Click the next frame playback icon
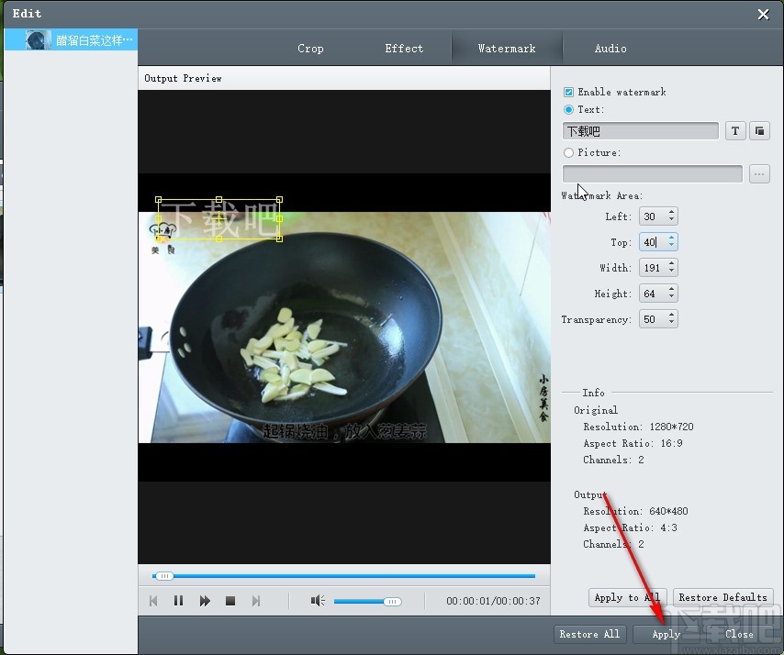The width and height of the screenshot is (784, 655). (x=256, y=601)
